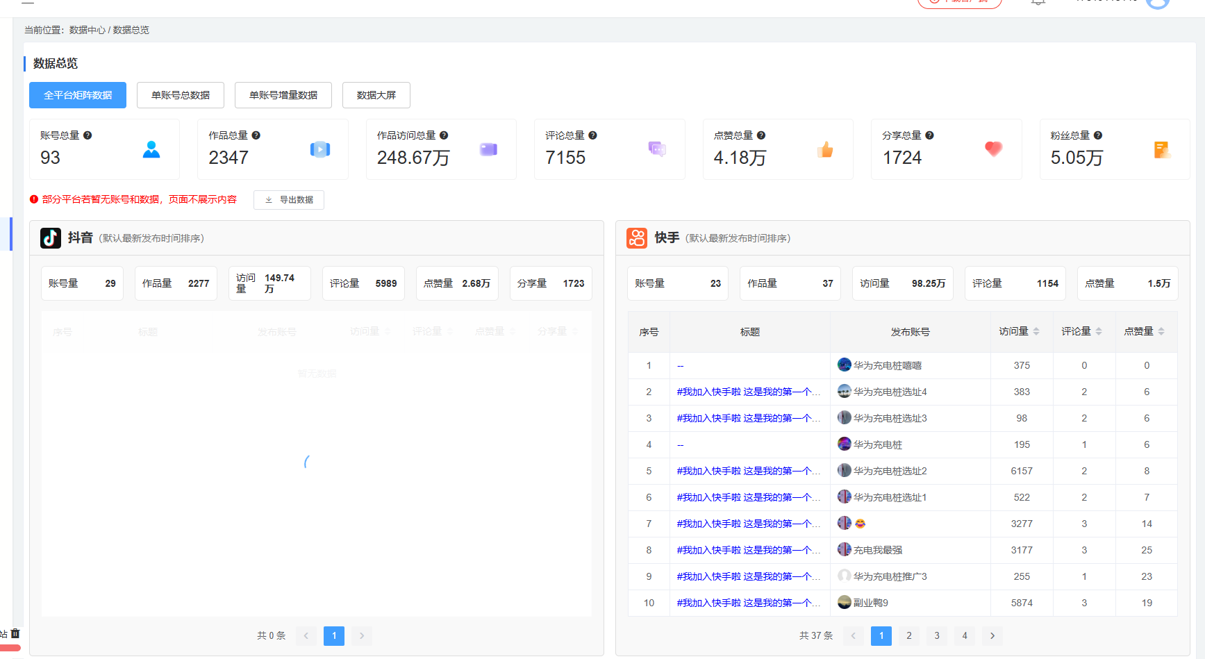Sort 快手 table by 访问量 column

(1036, 332)
